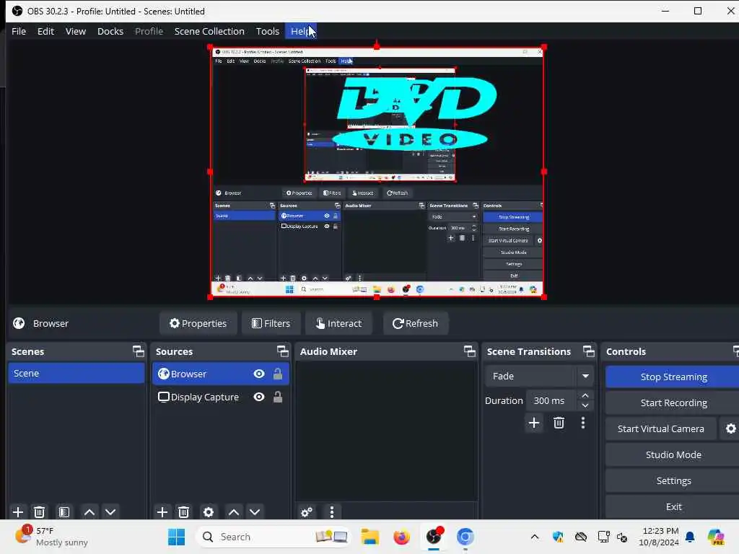Open Audio Mixer advanced properties gears icon

coord(307,512)
